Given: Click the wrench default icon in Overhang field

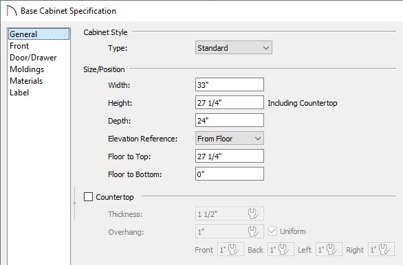Looking at the screenshot, I should 253,231.
